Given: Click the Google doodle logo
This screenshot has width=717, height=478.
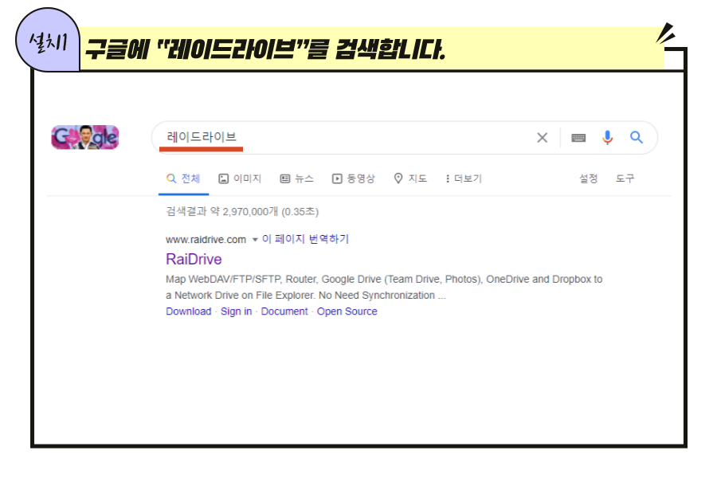Looking at the screenshot, I should click(85, 137).
